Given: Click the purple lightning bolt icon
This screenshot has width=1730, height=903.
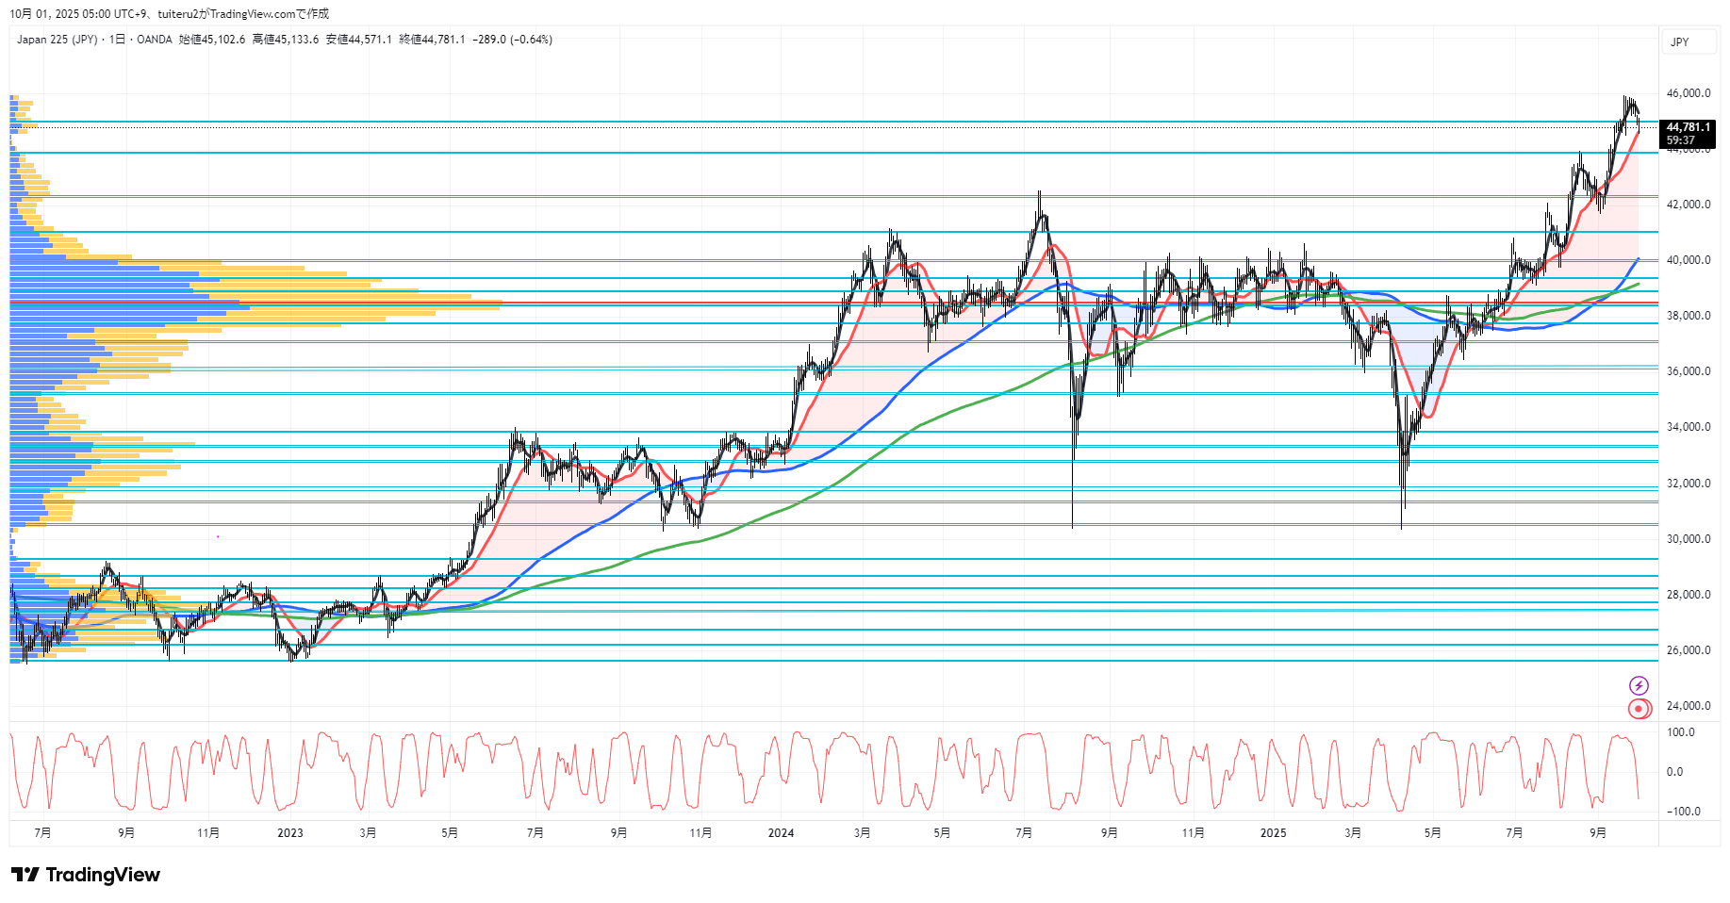Looking at the screenshot, I should pyautogui.click(x=1639, y=685).
